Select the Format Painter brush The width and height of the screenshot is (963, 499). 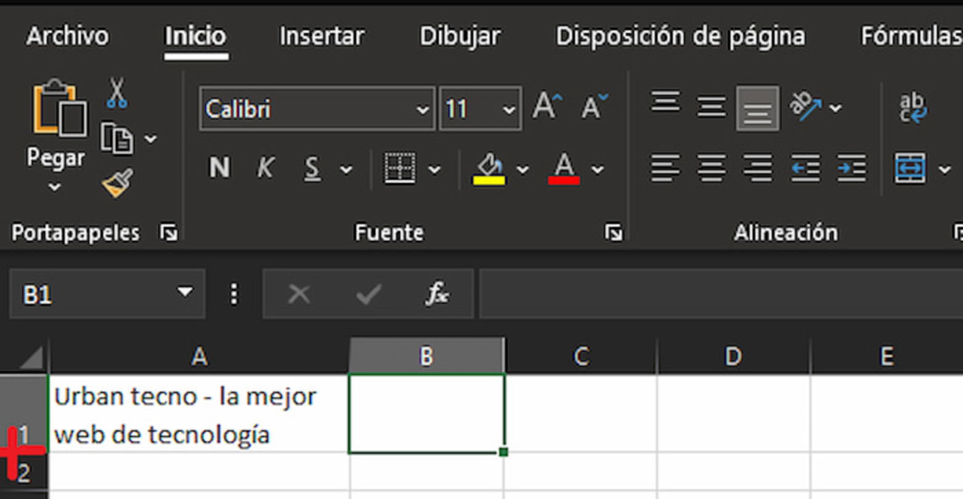[117, 183]
